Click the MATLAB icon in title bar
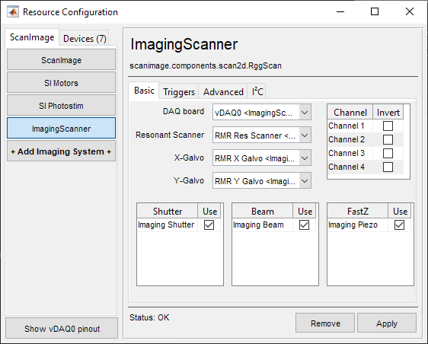Viewport: 428px width, 344px height. point(13,12)
